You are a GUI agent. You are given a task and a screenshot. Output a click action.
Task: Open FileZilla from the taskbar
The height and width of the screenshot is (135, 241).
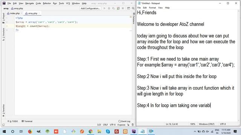coord(116,131)
